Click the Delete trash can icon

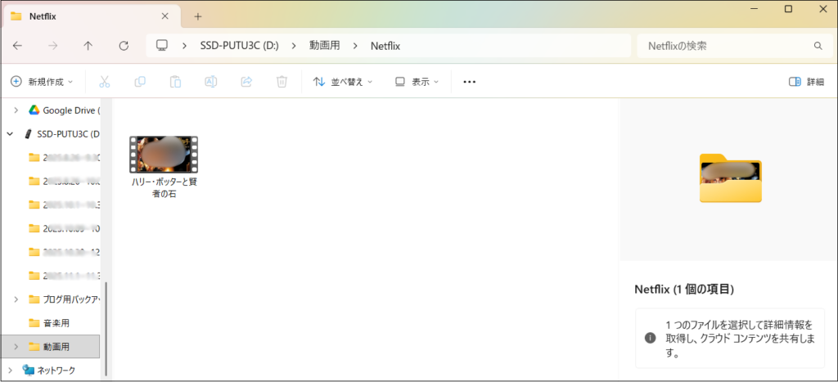(282, 82)
